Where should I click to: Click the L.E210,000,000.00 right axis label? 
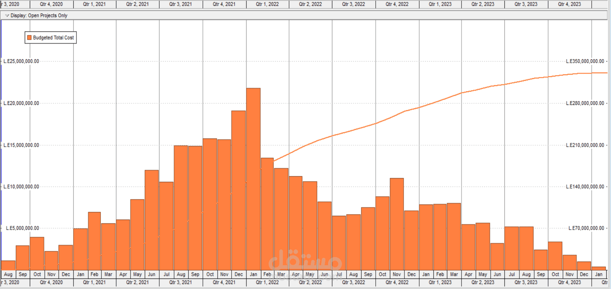pos(585,145)
